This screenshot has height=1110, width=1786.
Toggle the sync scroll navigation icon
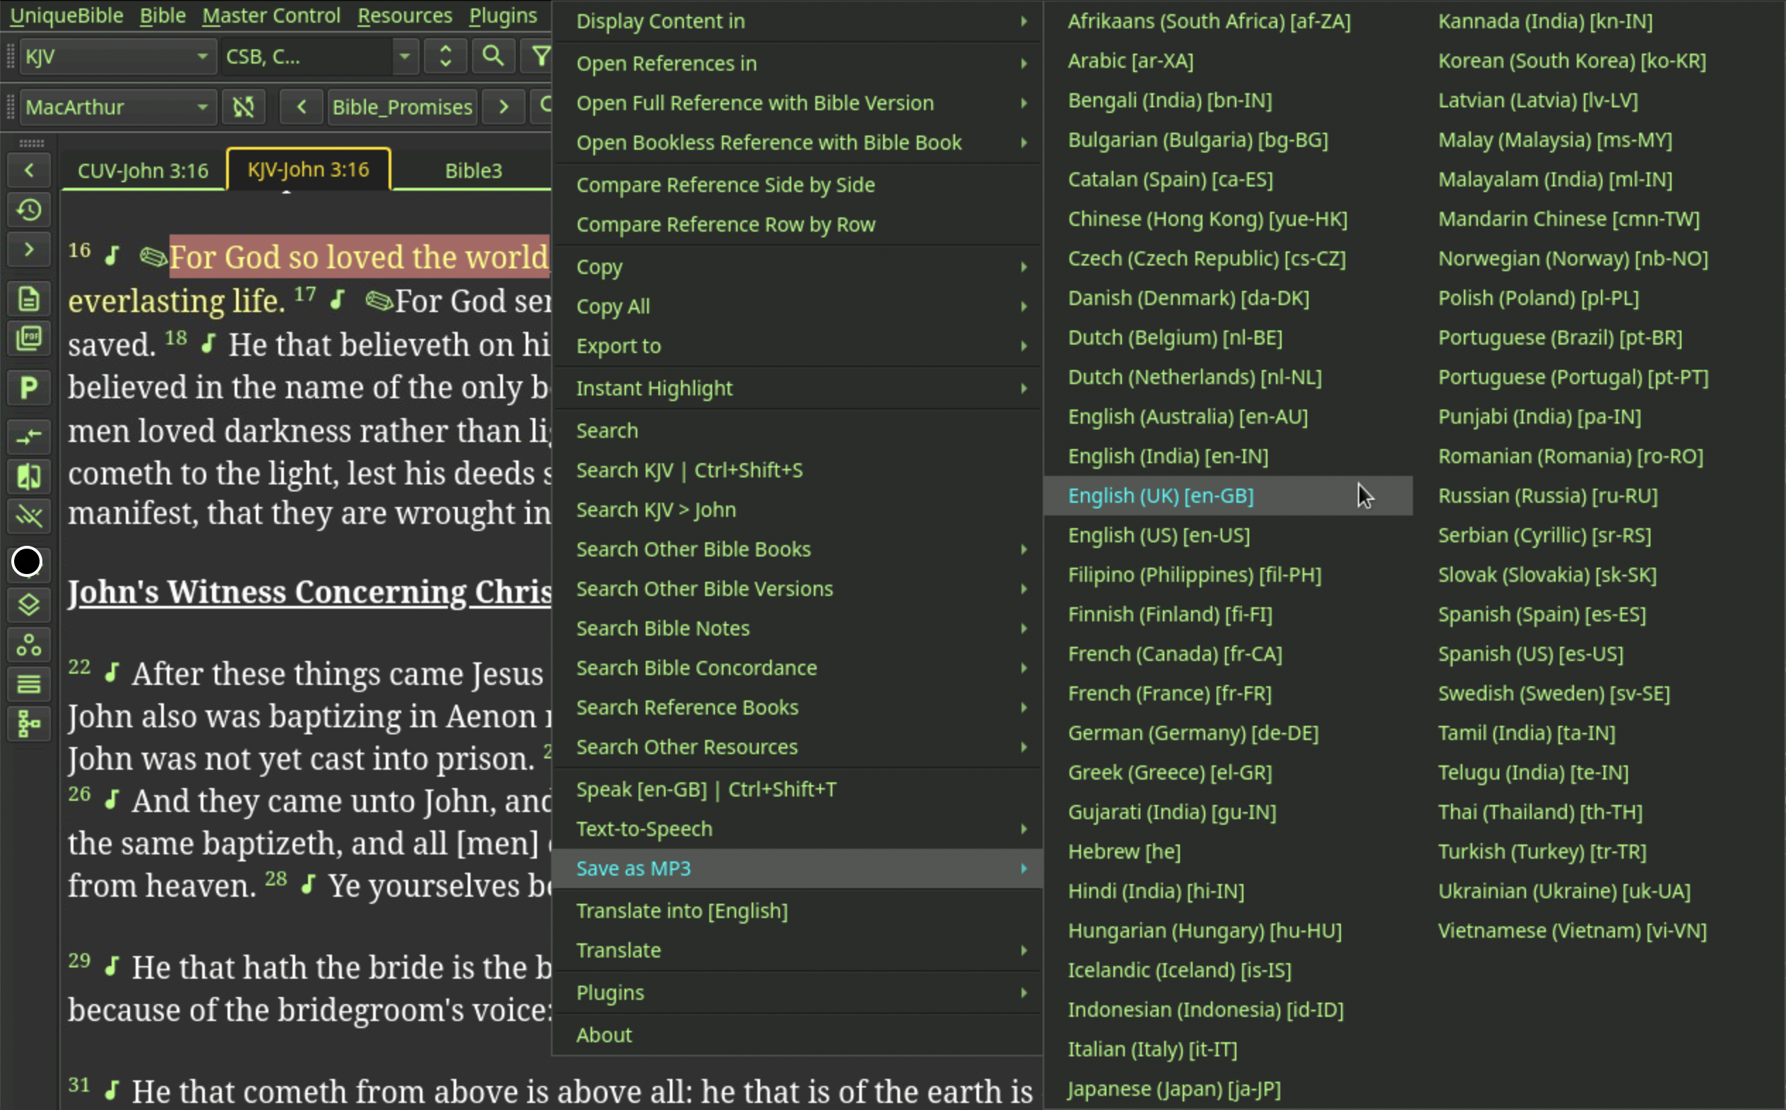pos(244,106)
